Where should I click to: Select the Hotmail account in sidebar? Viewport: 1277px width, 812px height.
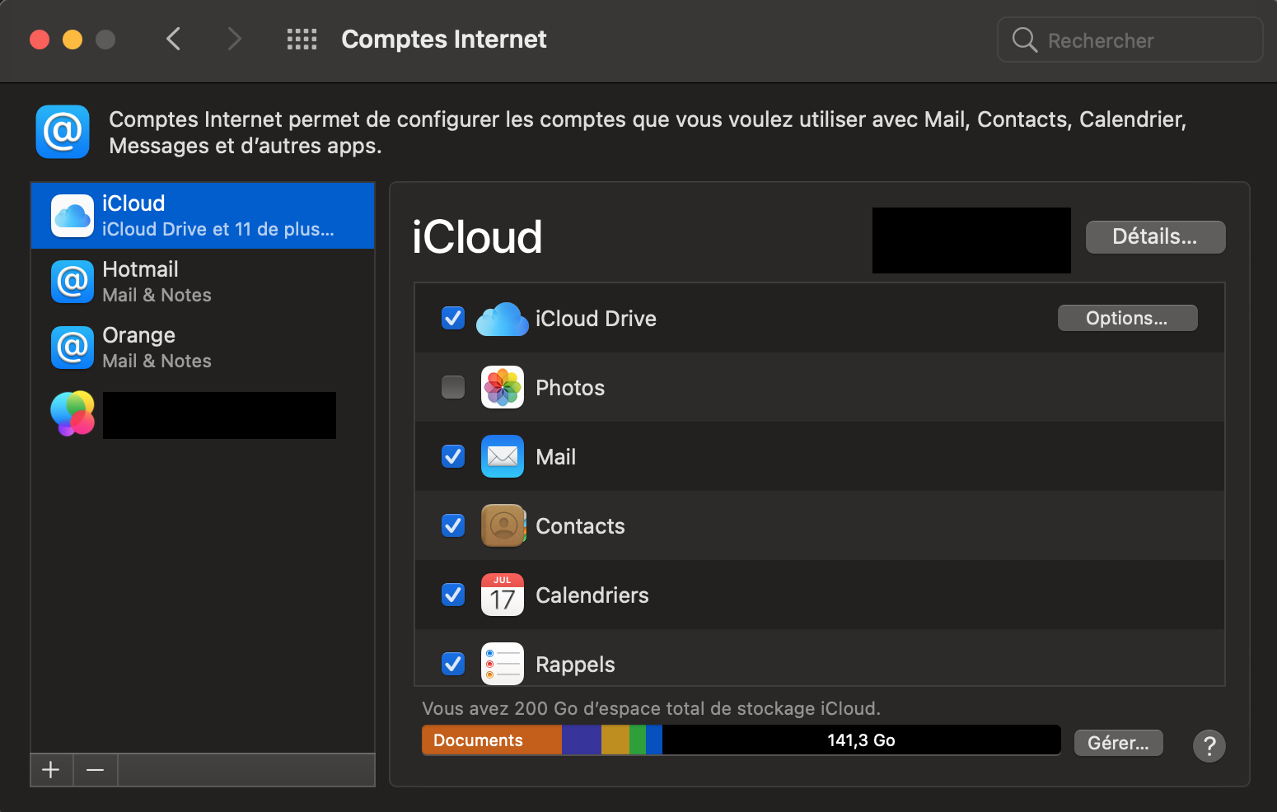click(203, 282)
